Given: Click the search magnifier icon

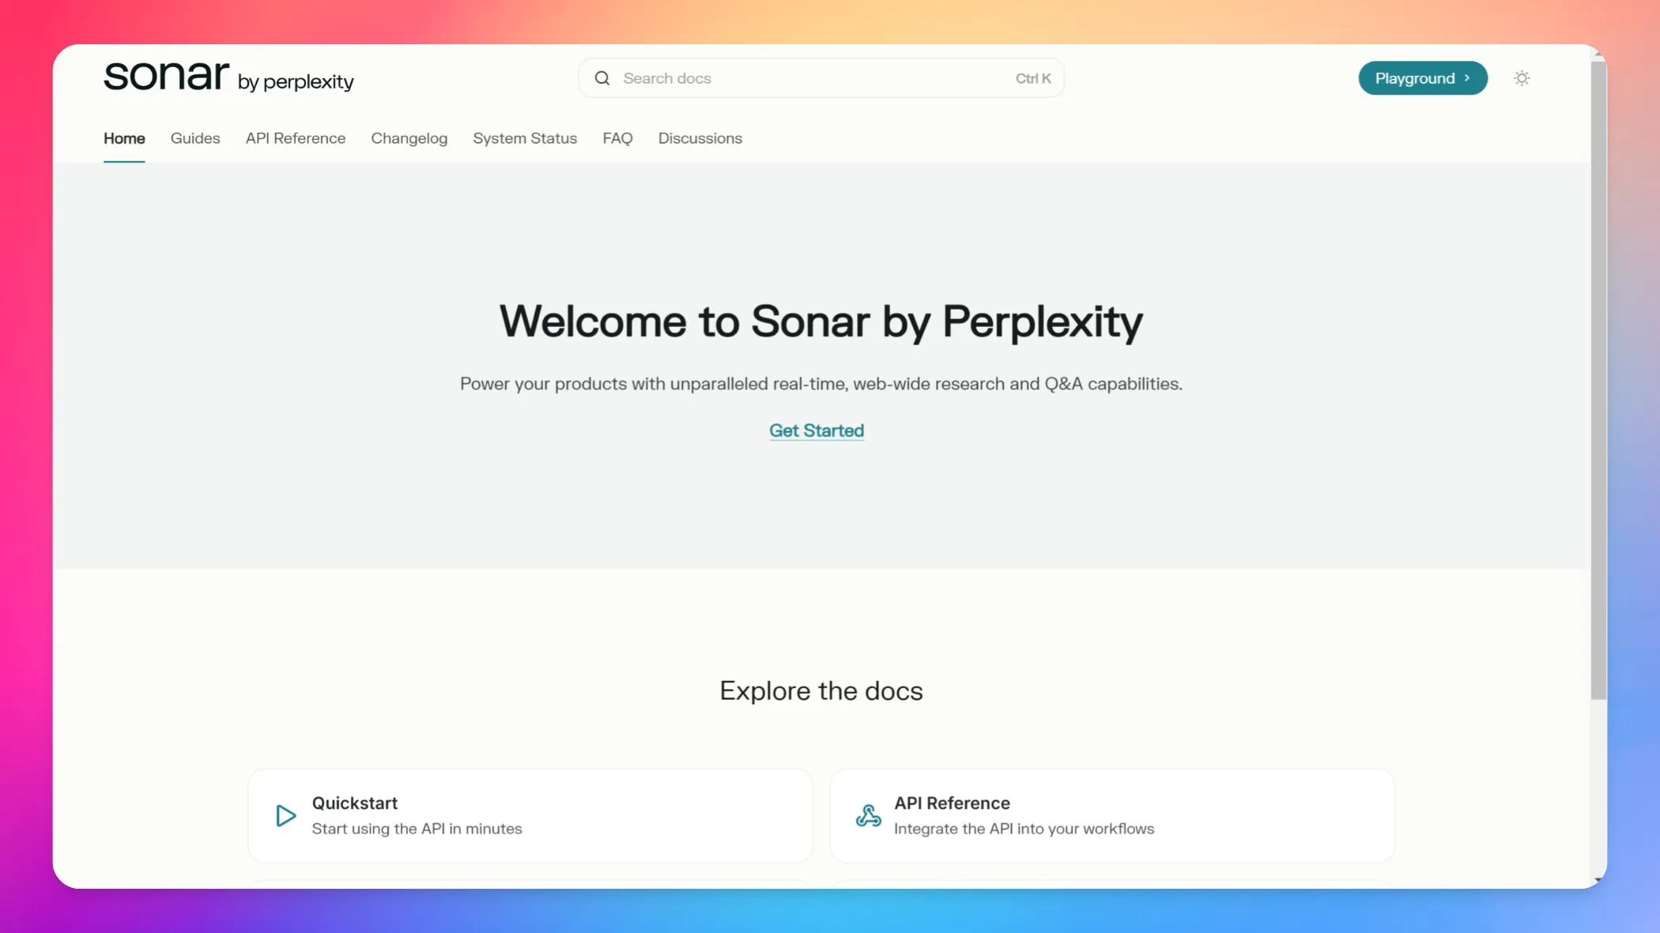Looking at the screenshot, I should (x=602, y=77).
